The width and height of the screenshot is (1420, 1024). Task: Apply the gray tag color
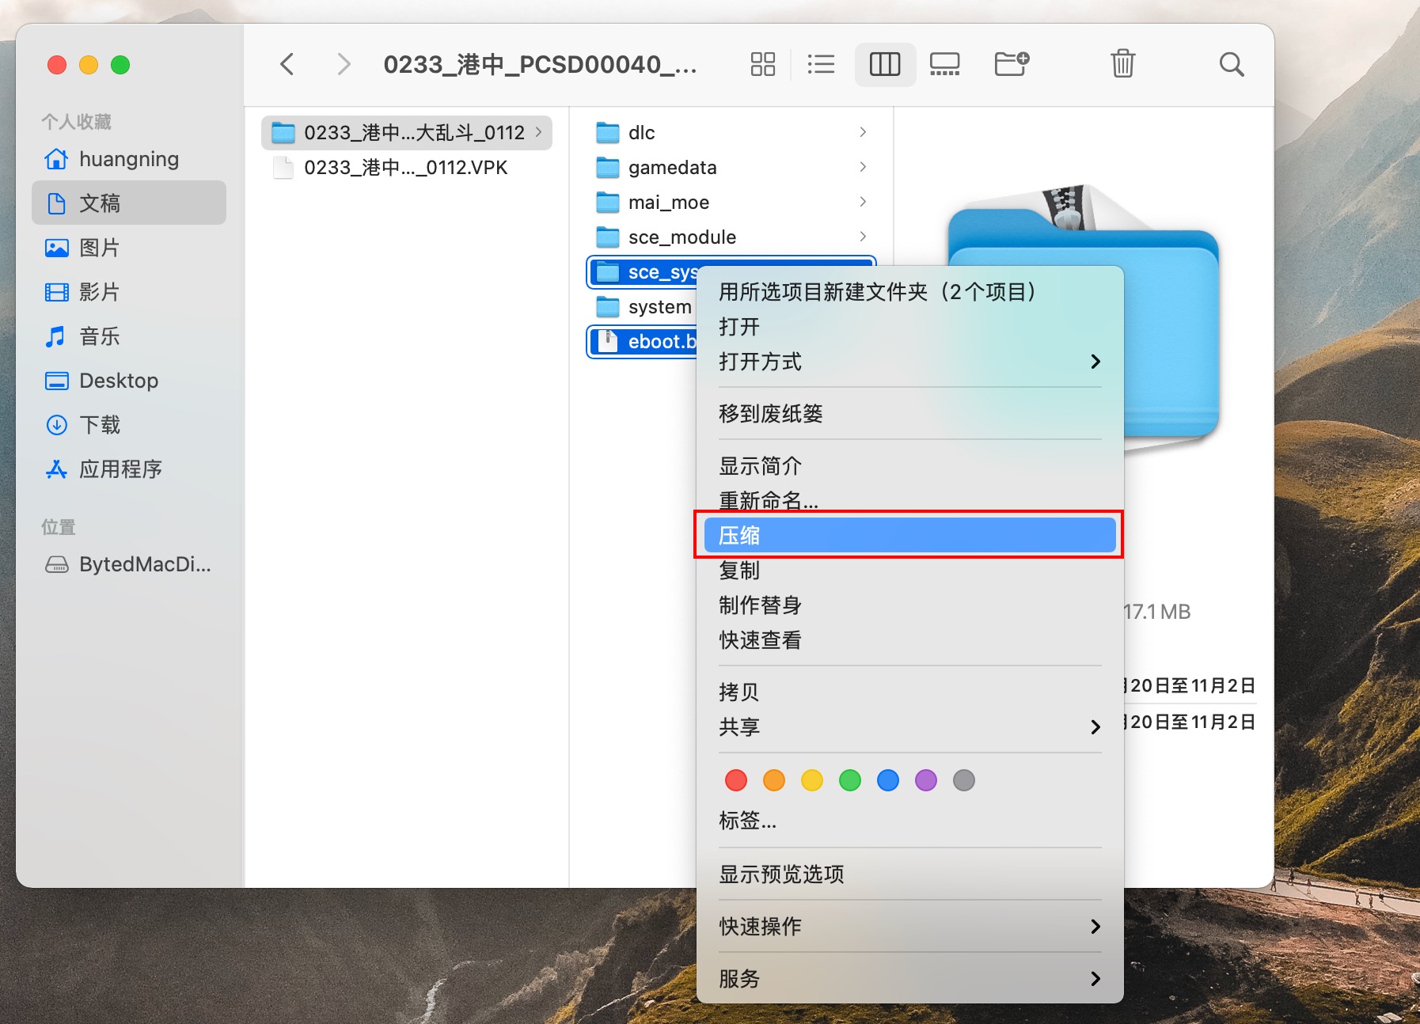[964, 780]
